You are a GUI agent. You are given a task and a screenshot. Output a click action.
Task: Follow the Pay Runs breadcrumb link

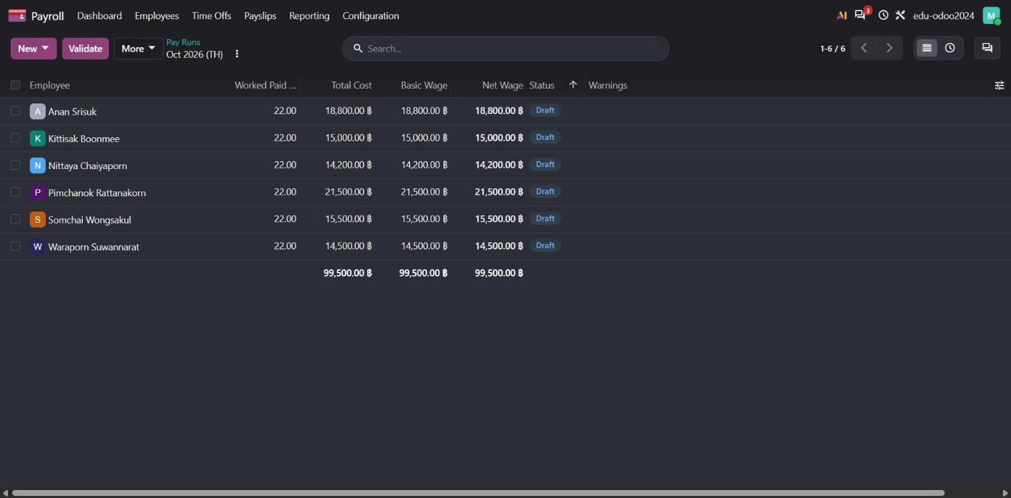[x=183, y=42]
